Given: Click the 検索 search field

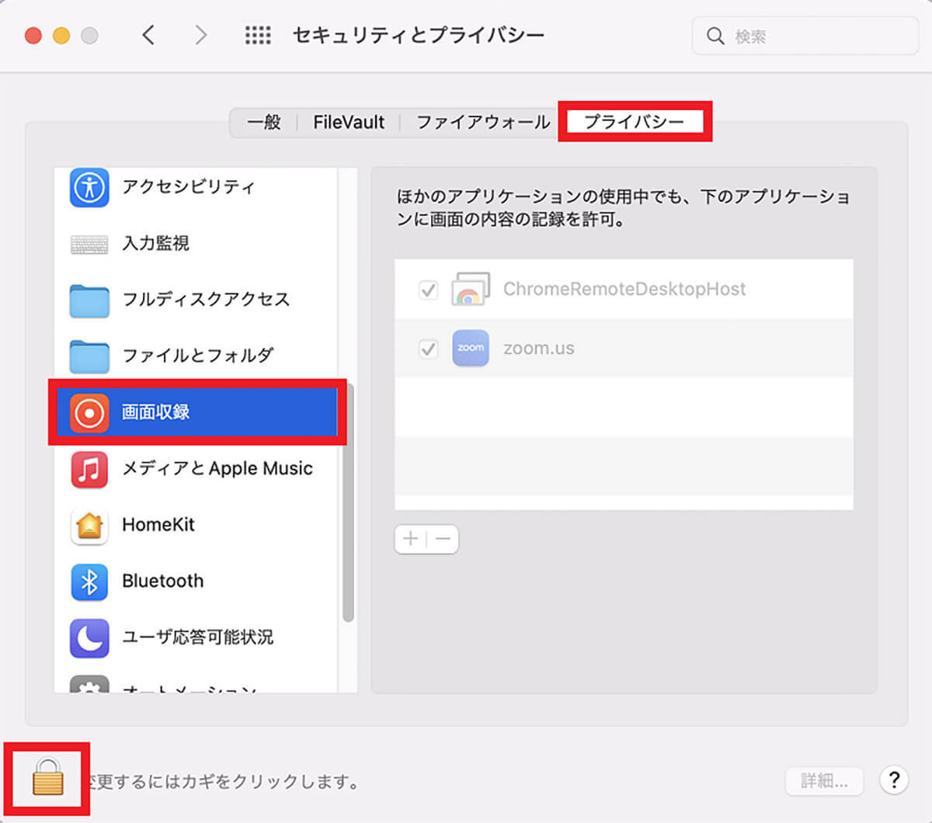Looking at the screenshot, I should (805, 36).
